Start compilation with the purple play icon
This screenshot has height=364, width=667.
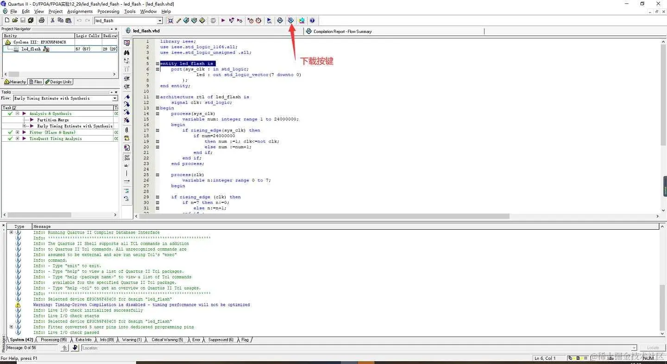tap(223, 20)
